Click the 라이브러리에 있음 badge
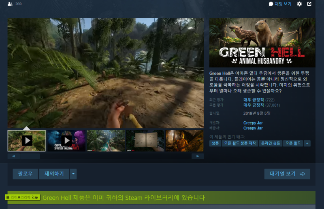 pos(23,197)
